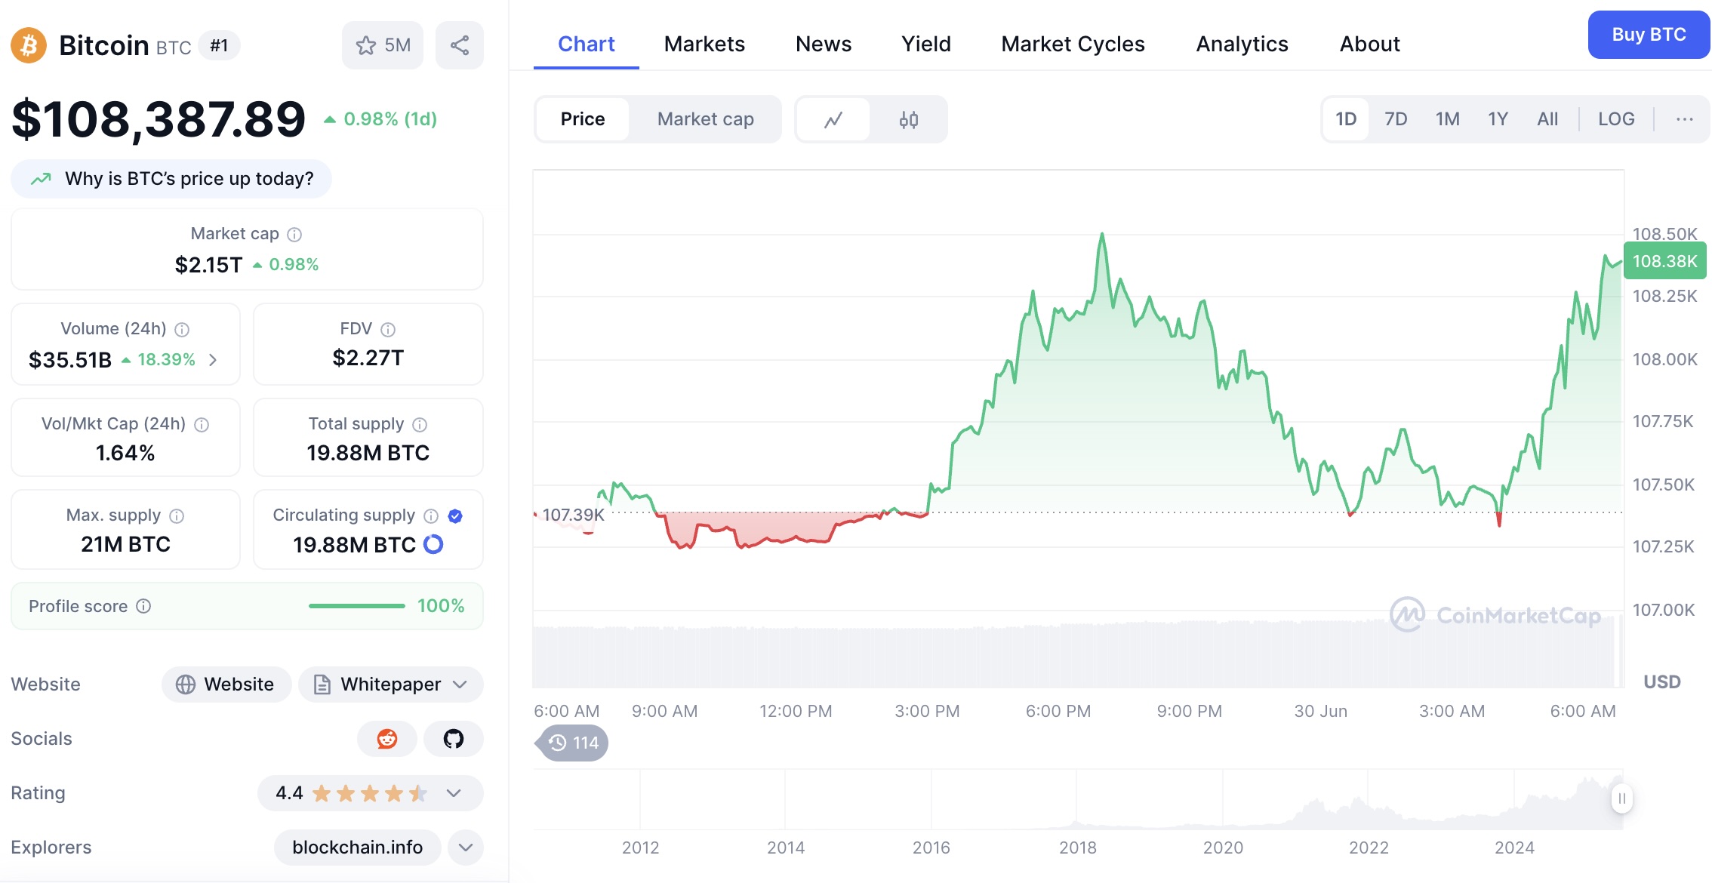
Task: Click the timeline range slider handle
Action: (1621, 798)
